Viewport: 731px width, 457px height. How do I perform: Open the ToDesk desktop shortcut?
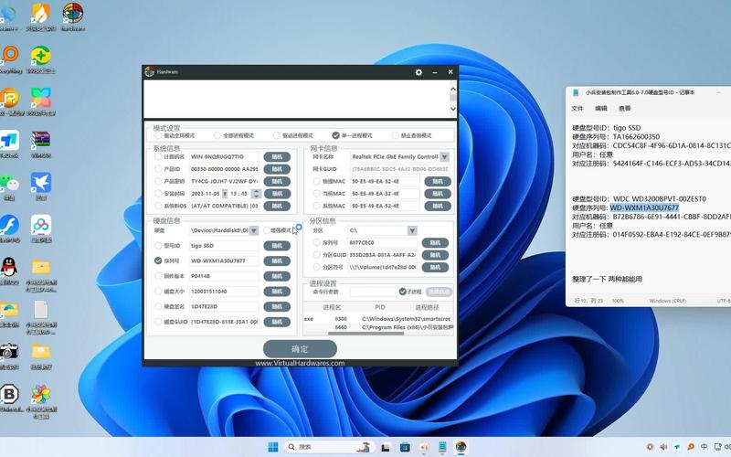point(9,144)
